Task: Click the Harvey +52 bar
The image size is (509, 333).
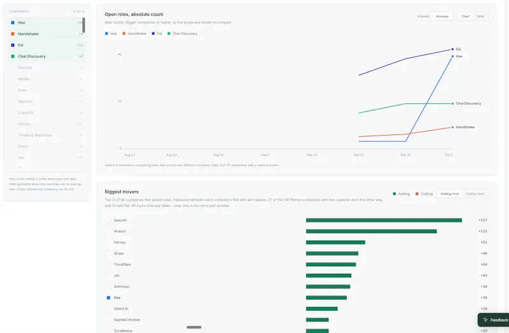Action: click(x=335, y=243)
